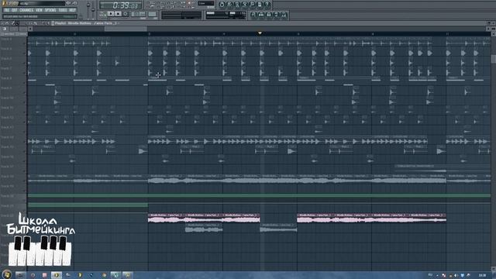Mute Track 7 with its mute switch

click(x=25, y=73)
